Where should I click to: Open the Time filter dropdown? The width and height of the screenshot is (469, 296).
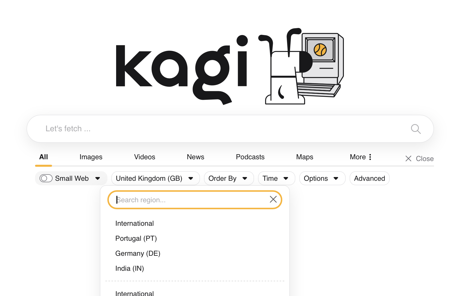point(276,178)
